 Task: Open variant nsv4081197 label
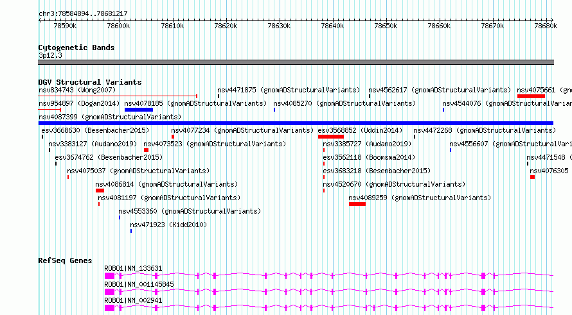click(x=169, y=198)
